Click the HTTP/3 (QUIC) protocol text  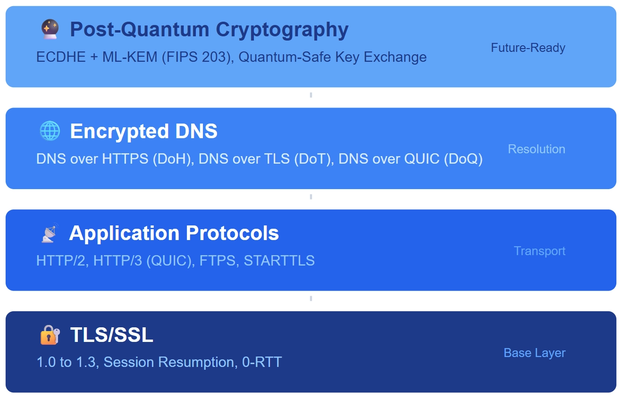[x=143, y=260]
